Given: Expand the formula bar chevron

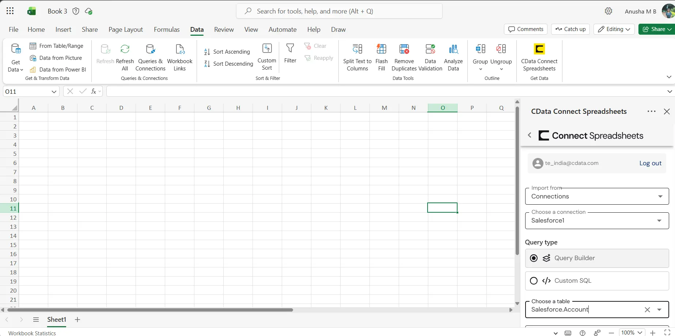Looking at the screenshot, I should click(670, 92).
